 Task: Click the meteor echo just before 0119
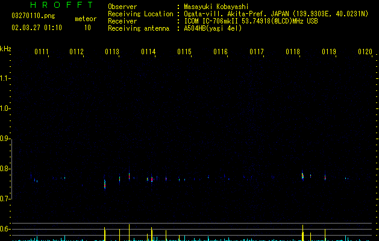[325, 177]
